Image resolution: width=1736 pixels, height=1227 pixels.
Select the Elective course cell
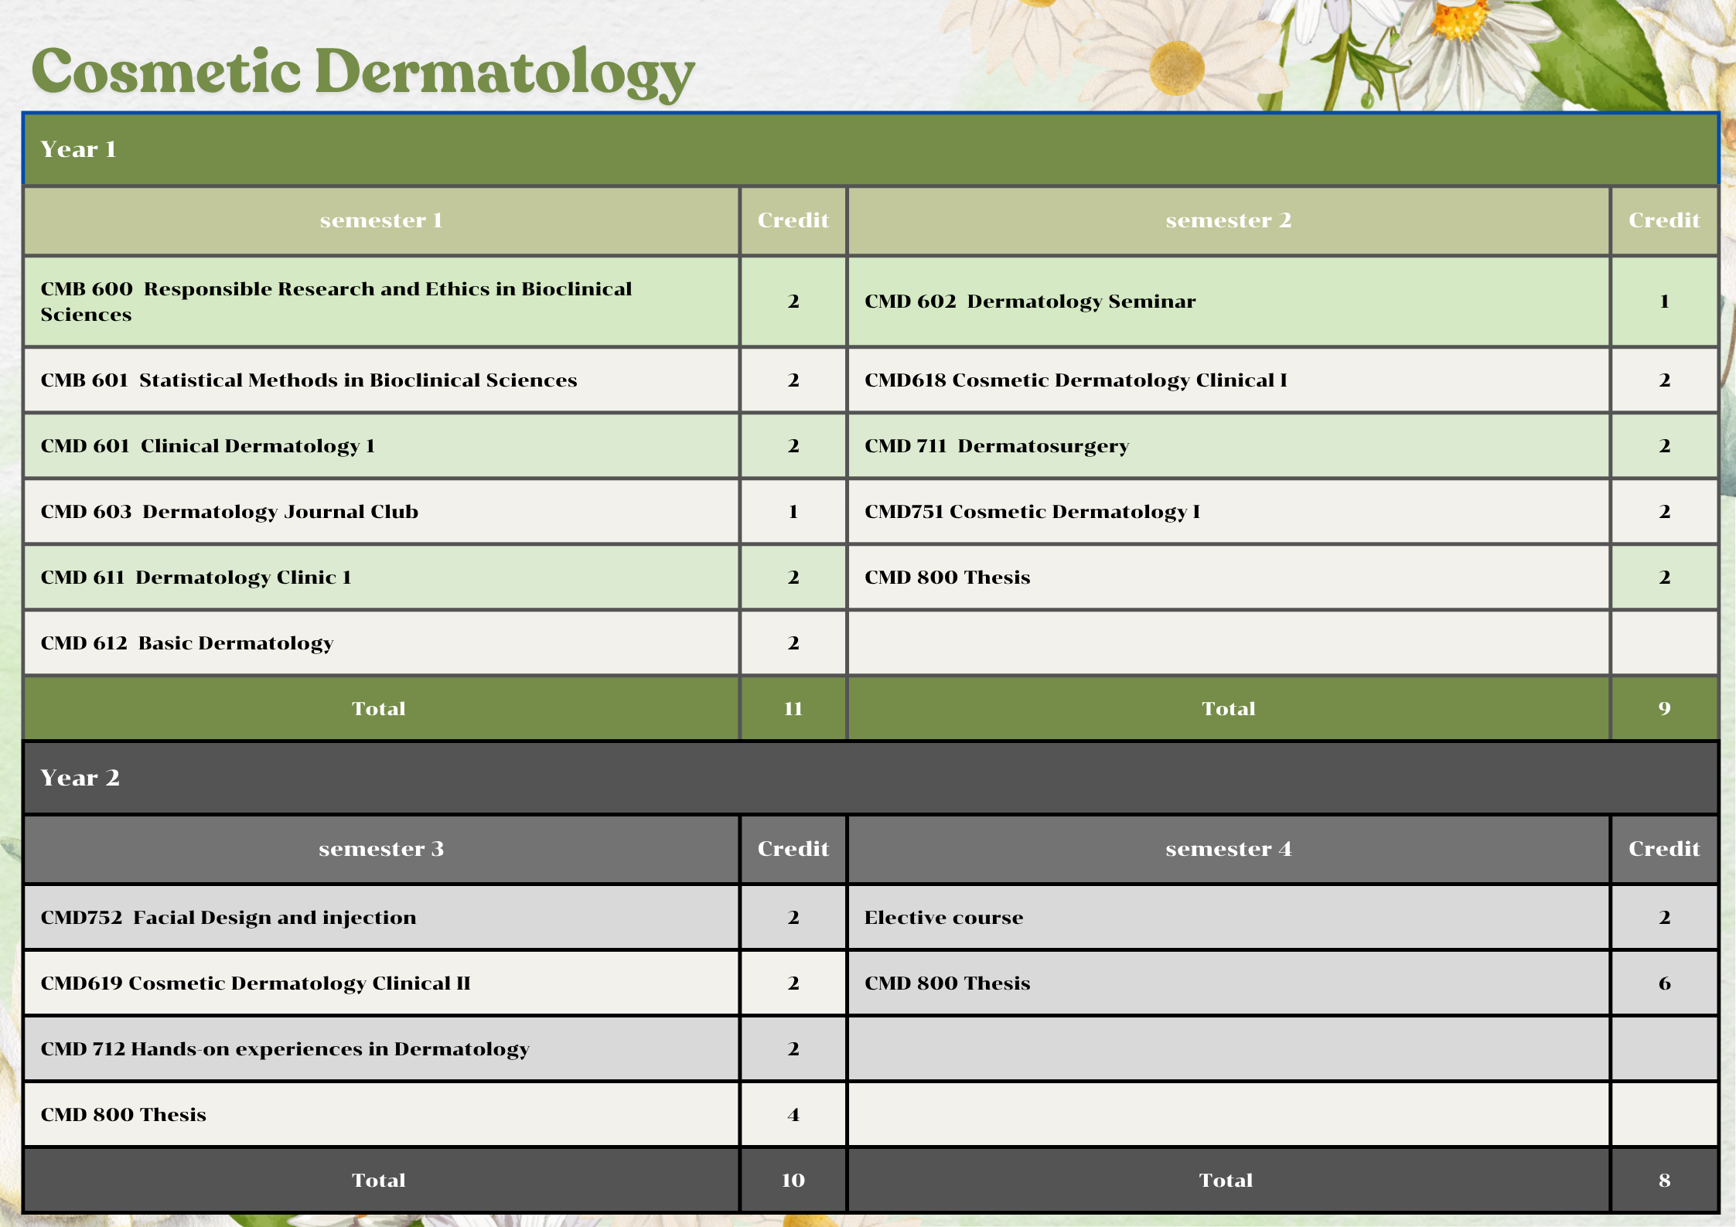tap(943, 918)
